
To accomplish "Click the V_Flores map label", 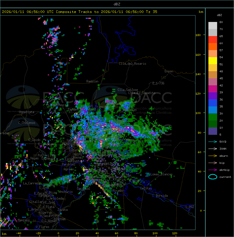I will tap(42, 227).
